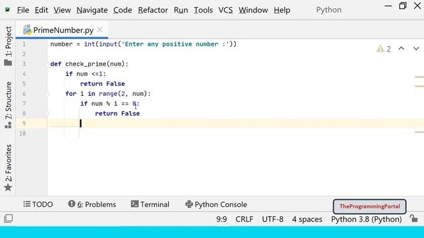Open the TODO tool window
This screenshot has height=238, width=424.
click(38, 204)
